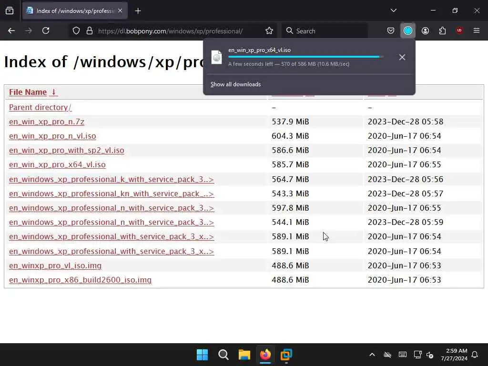The width and height of the screenshot is (488, 366).
Task: Open the 544.1 MiB professional_n file link
Action: [x=112, y=222]
